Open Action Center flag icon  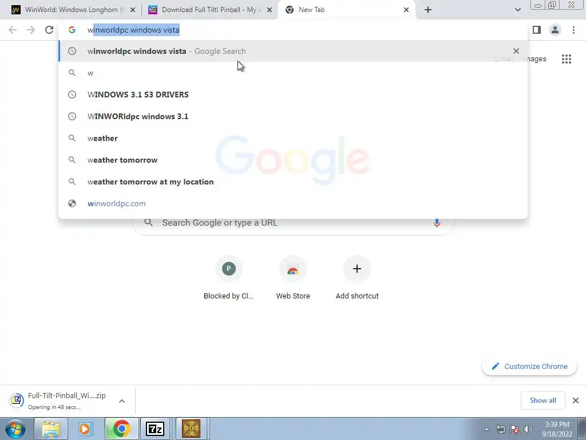coord(514,429)
